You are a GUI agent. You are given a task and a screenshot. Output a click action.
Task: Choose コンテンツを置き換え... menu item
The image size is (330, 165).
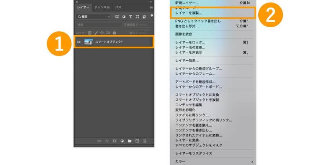pos(213,125)
